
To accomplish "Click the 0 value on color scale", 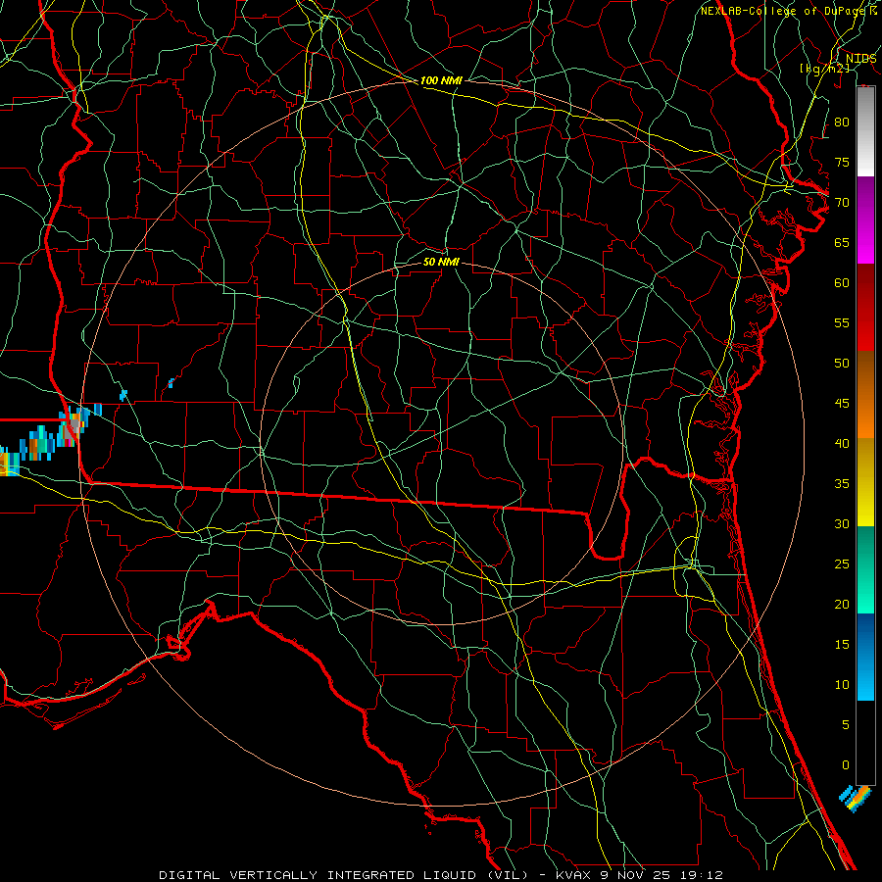I will click(846, 765).
